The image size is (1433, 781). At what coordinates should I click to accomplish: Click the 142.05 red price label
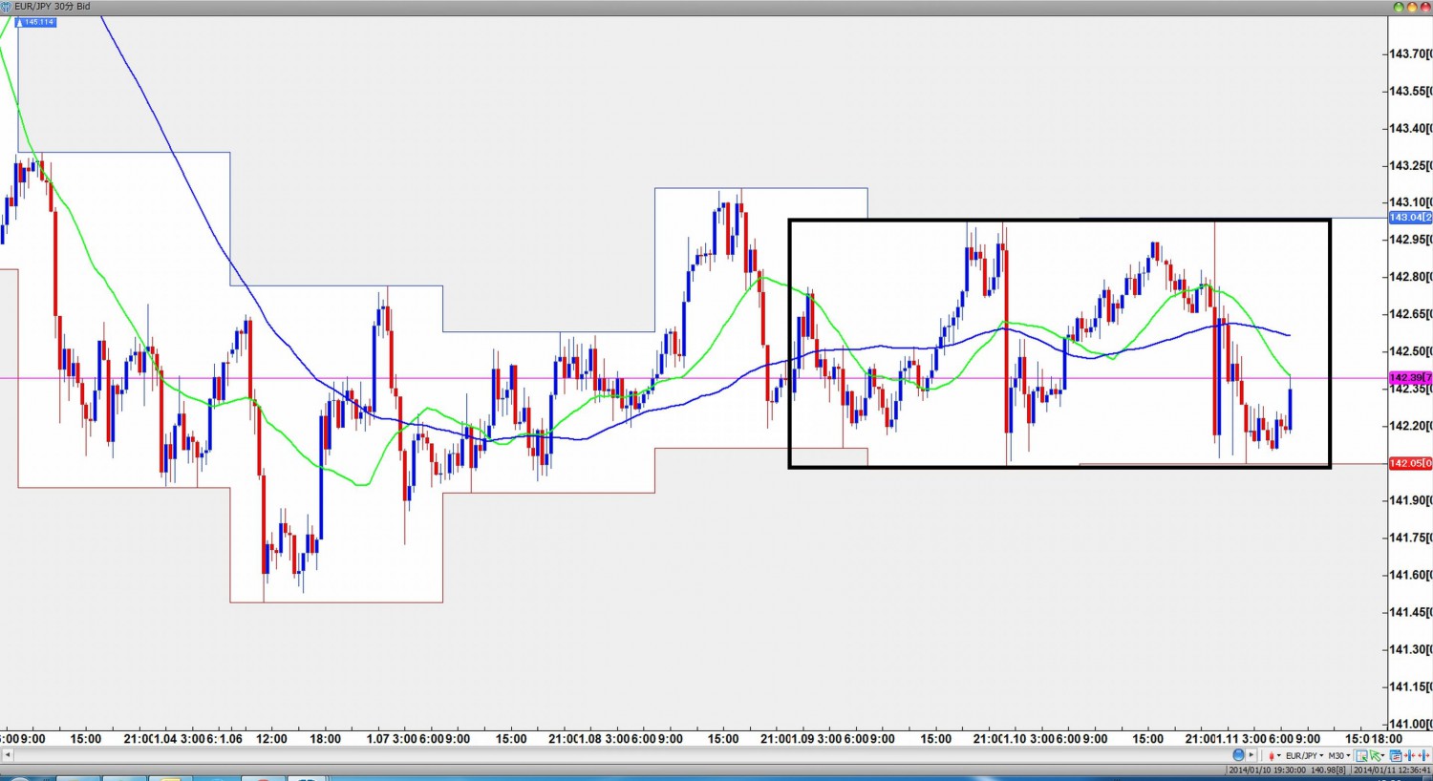1410,463
